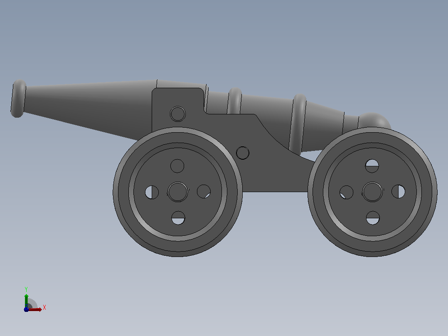Select the muzzle swell ring at barrel tip

[18, 99]
